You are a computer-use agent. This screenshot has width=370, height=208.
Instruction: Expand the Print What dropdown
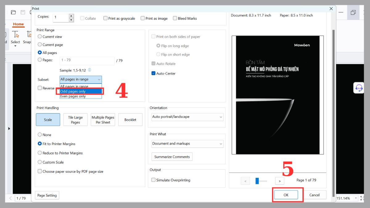187,144
